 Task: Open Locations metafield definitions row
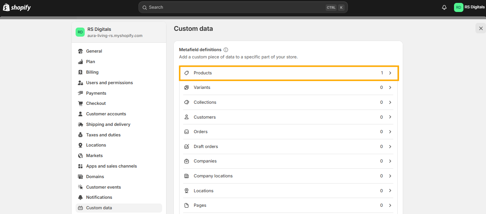[x=288, y=191]
